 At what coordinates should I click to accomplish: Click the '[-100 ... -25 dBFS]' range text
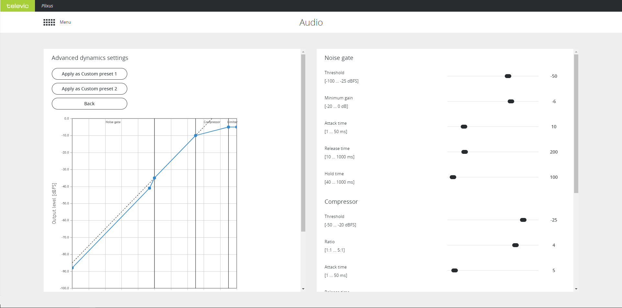(342, 81)
